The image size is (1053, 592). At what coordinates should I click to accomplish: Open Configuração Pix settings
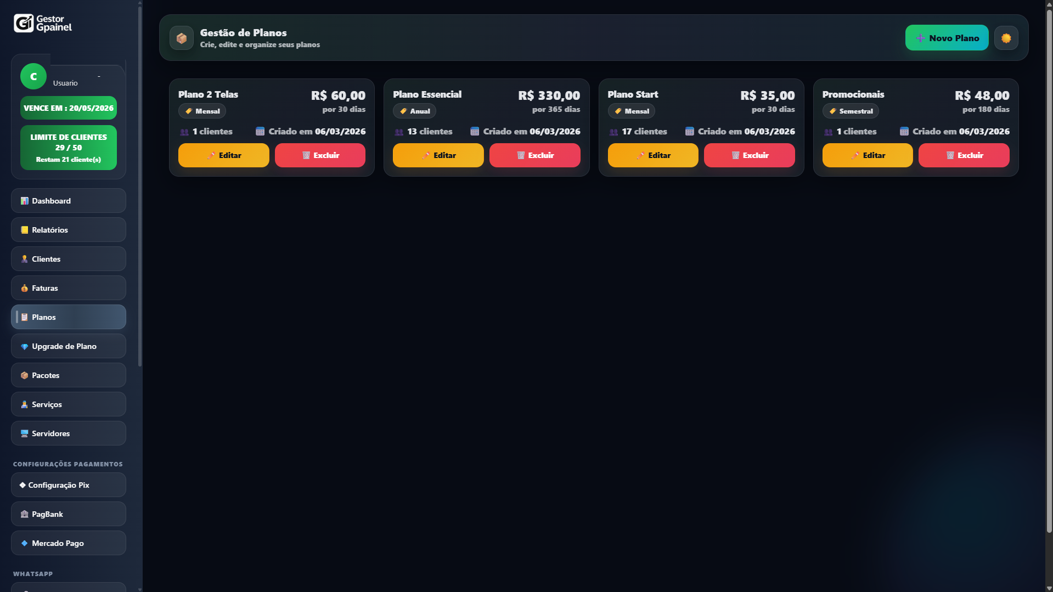click(x=69, y=485)
